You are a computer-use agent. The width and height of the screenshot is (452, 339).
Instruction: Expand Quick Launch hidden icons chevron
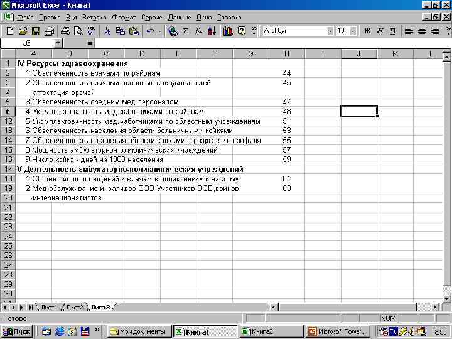tap(97, 330)
